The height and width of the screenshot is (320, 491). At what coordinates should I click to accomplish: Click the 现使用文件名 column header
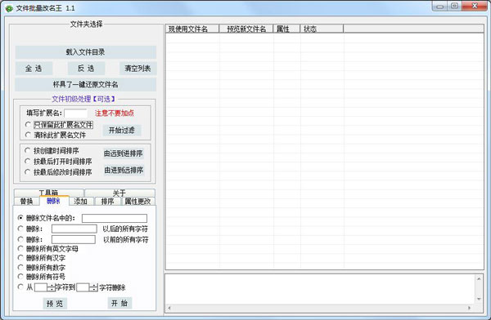tap(192, 29)
